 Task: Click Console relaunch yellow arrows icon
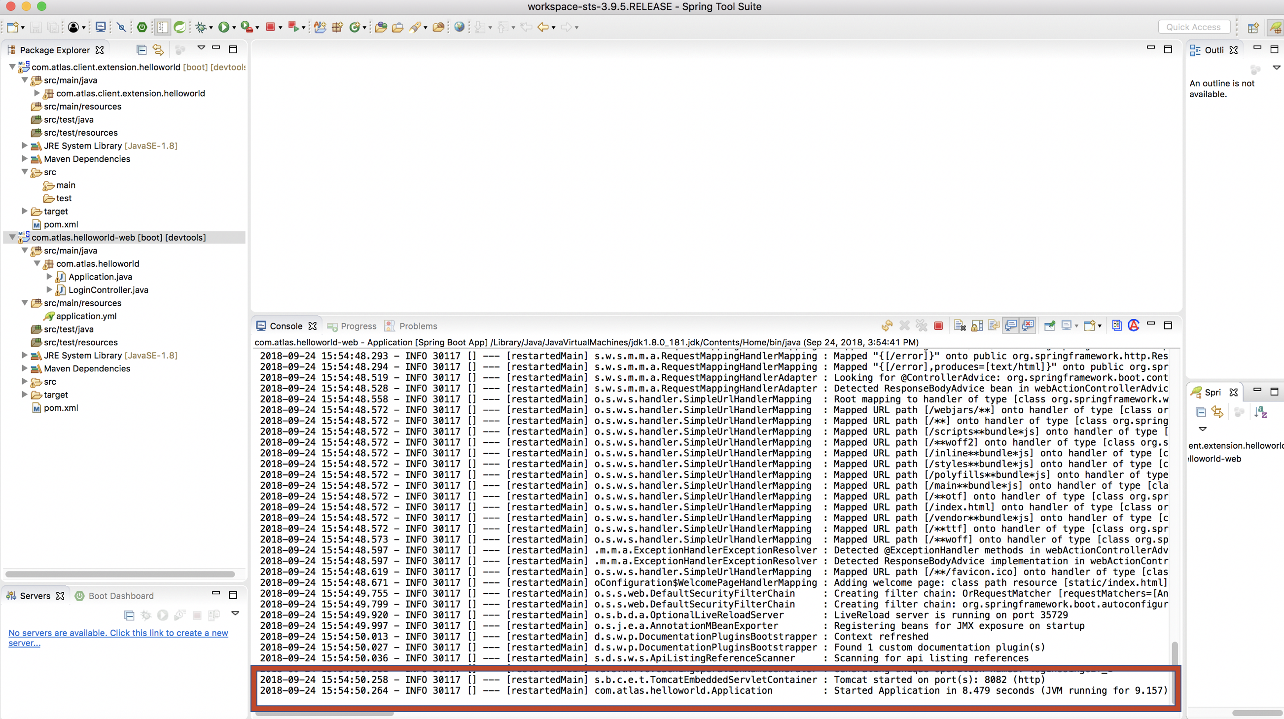[x=887, y=325]
